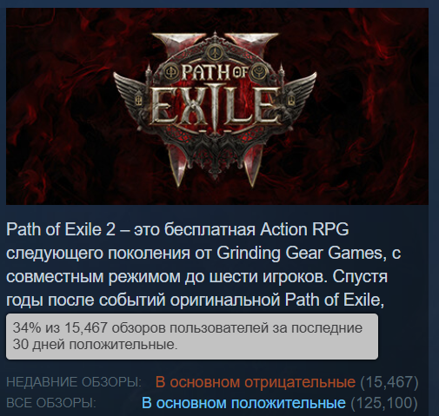This screenshot has height=416, width=439.
Task: Click the '30 дней положительные' tooltip line
Action: point(95,345)
